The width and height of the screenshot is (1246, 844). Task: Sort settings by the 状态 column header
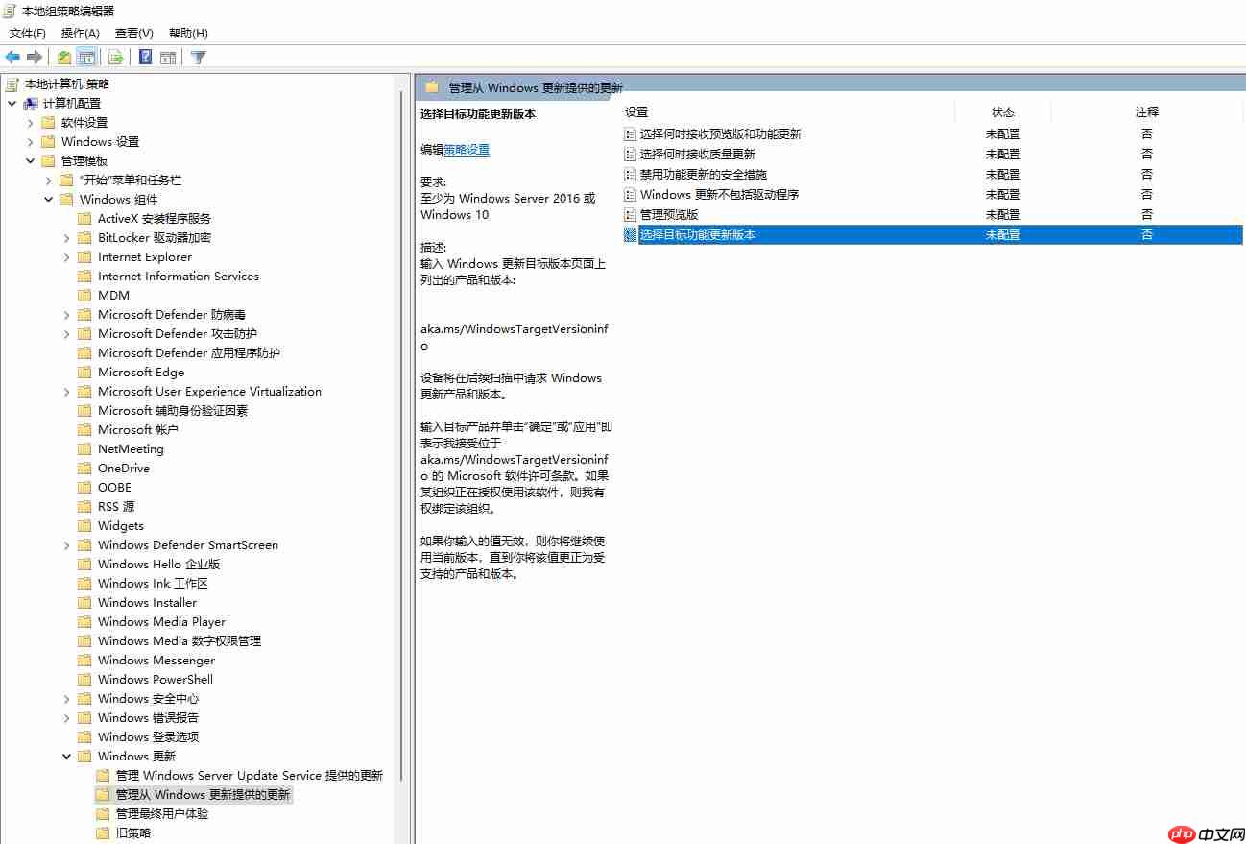pos(1003,111)
